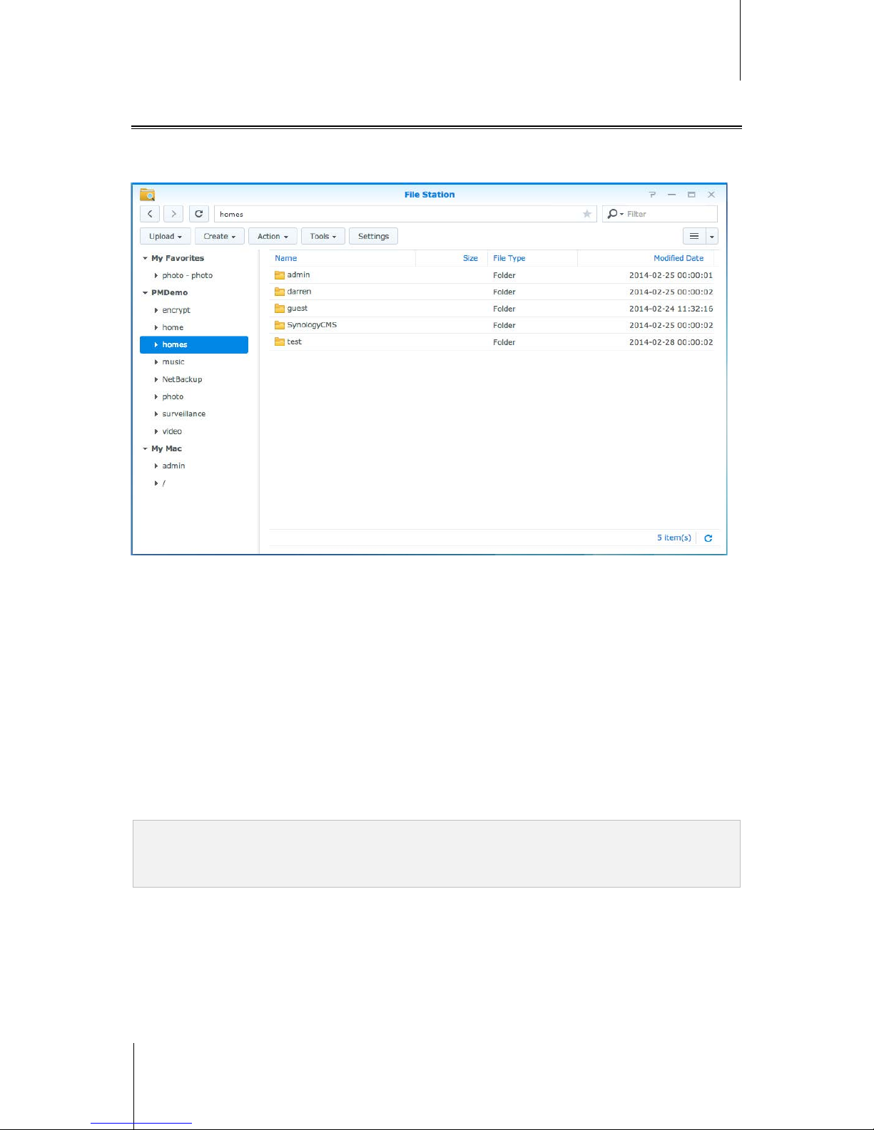
Task: Open the view mode dropdown arrow
Action: (712, 236)
